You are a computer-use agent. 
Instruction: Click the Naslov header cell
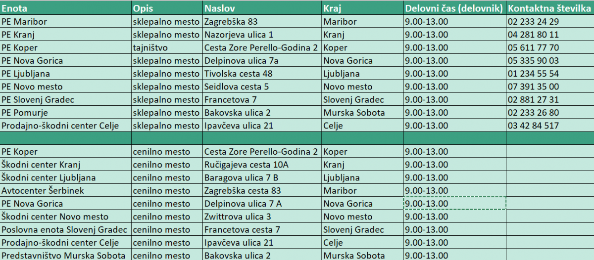click(x=262, y=8)
